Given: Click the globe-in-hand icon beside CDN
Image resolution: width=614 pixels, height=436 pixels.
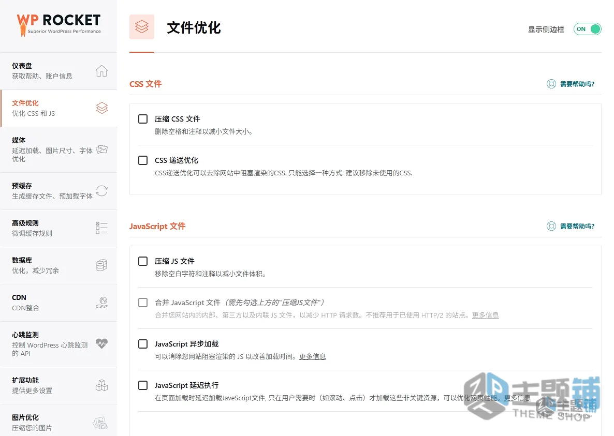Looking at the screenshot, I should pyautogui.click(x=102, y=302).
